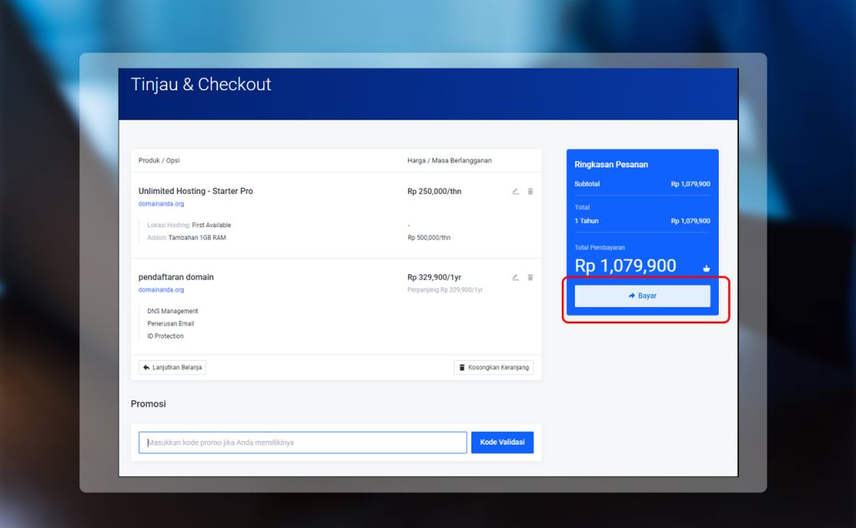Viewport: 856px width, 528px height.
Task: Open the domainanda.org link under Unlimited Hosting
Action: coord(161,204)
